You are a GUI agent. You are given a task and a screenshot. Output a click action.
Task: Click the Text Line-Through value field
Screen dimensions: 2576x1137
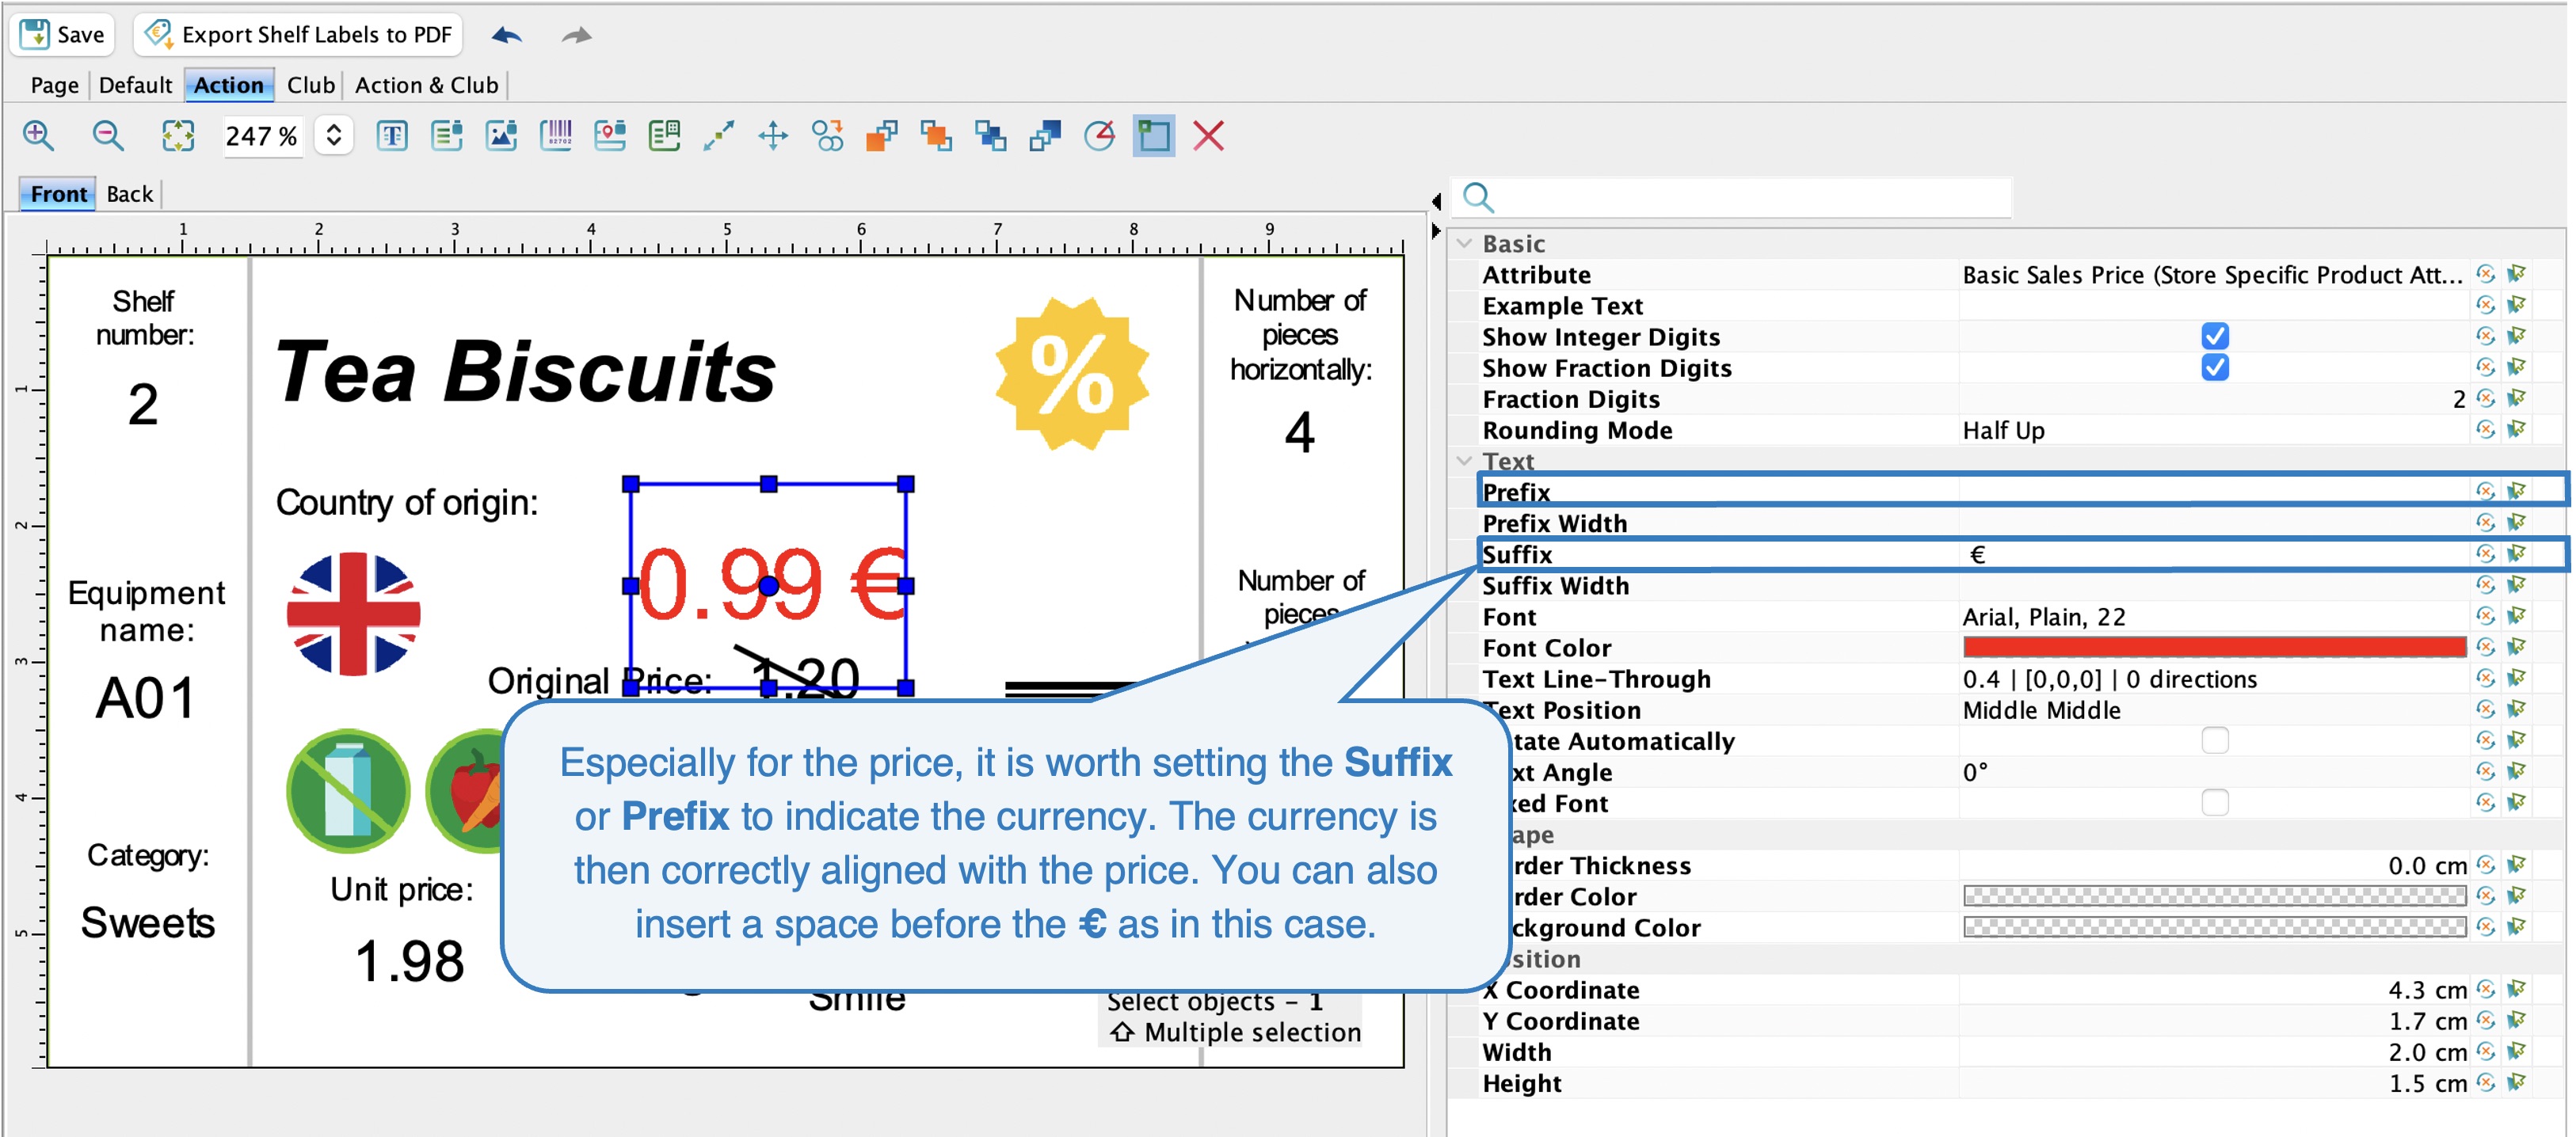(2214, 678)
